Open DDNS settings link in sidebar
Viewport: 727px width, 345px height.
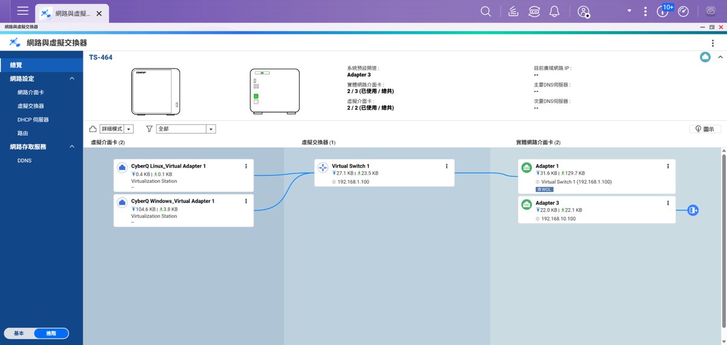25,161
